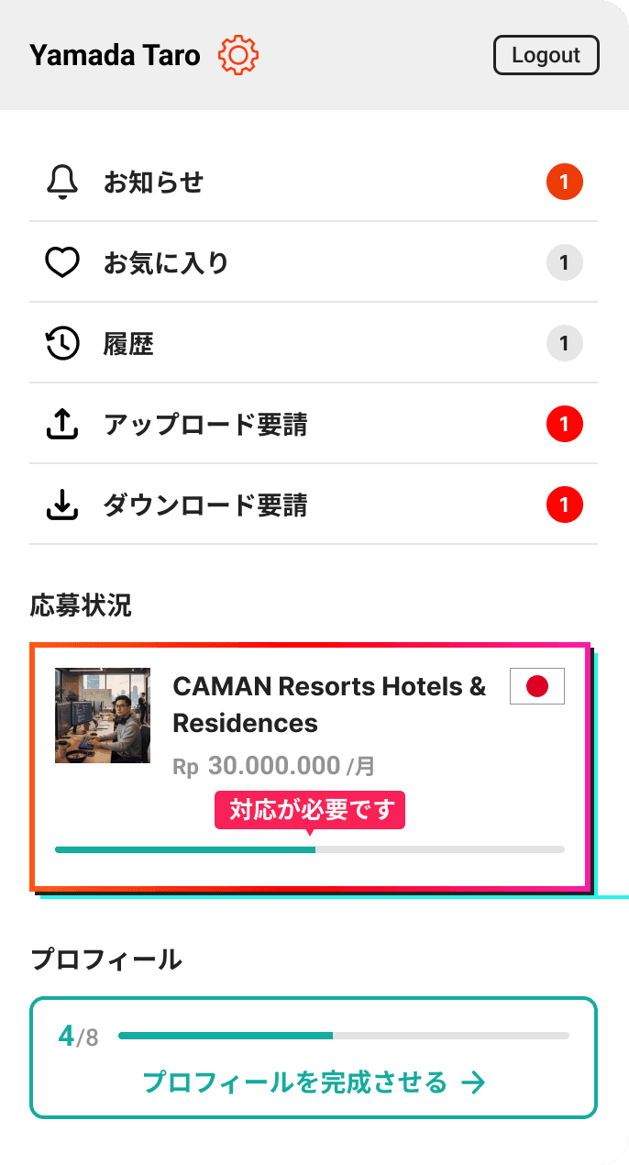Click the upload request arrow icon

[x=62, y=425]
